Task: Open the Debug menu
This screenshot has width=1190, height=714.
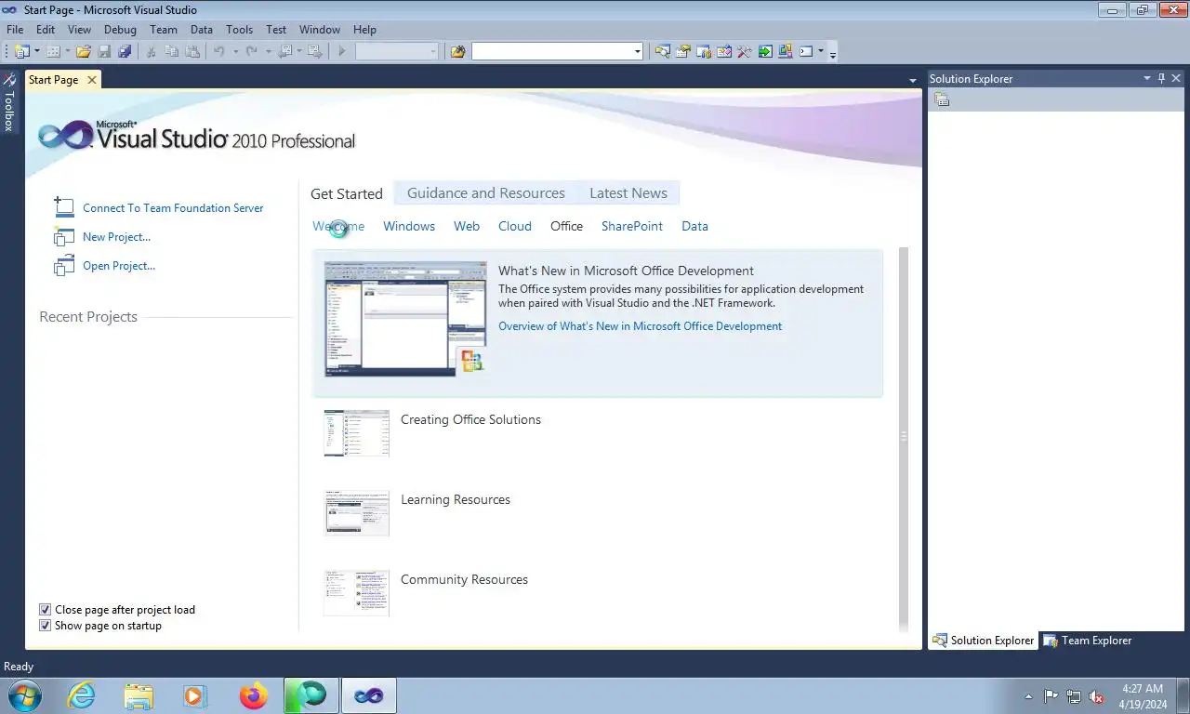Action: point(120,30)
